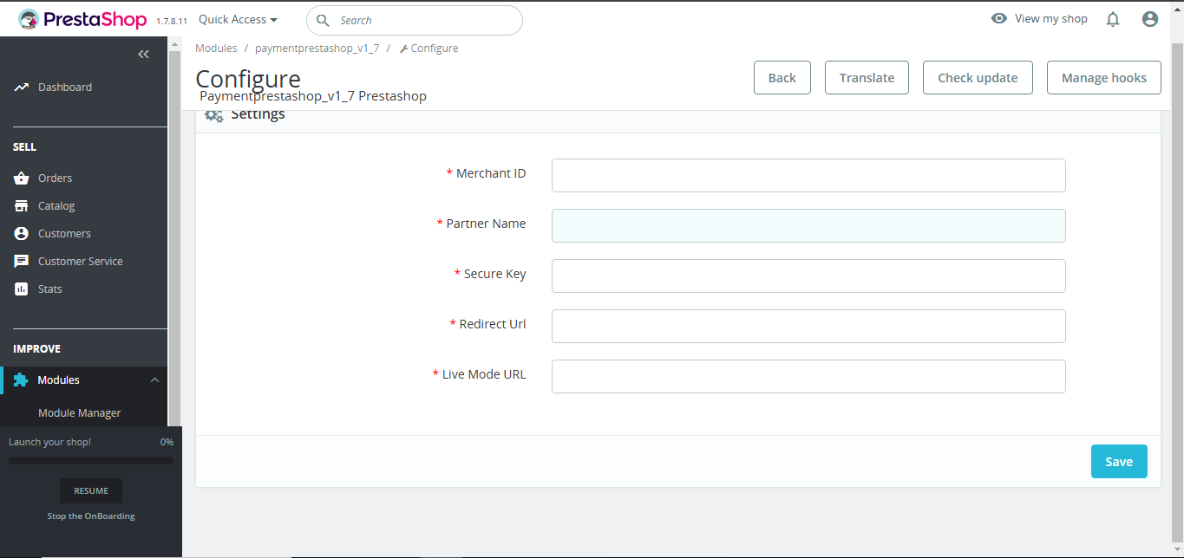Click the Catalog store icon

pyautogui.click(x=22, y=206)
